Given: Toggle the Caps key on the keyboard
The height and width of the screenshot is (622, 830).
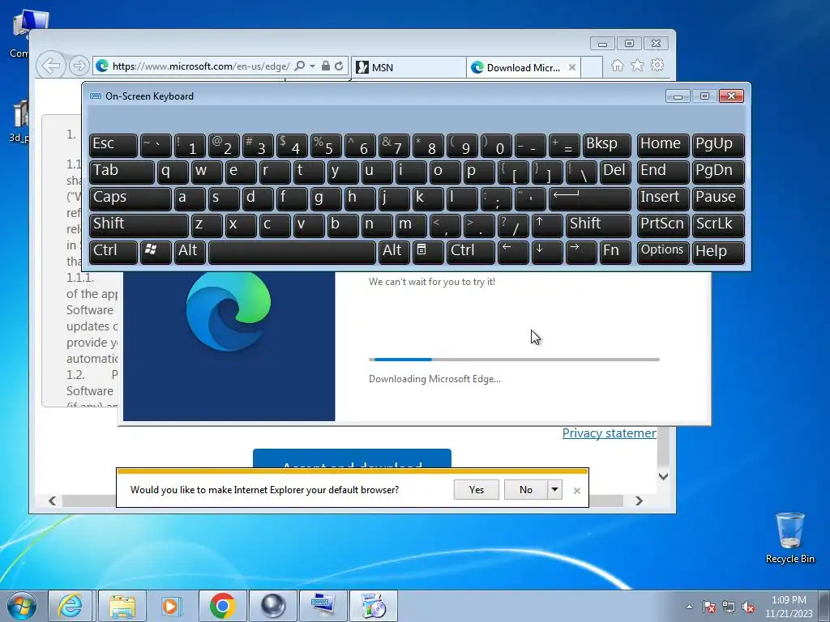Looking at the screenshot, I should pyautogui.click(x=130, y=198).
